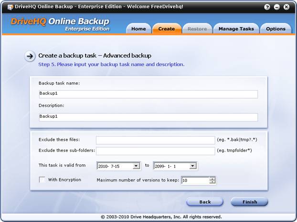Click the arrow icon beside Create a backup task
The image size is (297, 222).
[x=30, y=56]
